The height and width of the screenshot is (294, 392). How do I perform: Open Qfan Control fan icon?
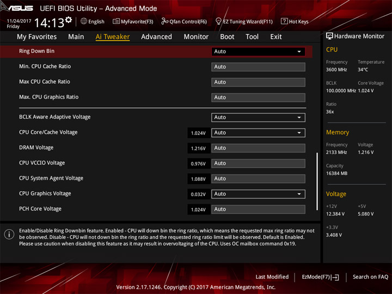(164, 21)
